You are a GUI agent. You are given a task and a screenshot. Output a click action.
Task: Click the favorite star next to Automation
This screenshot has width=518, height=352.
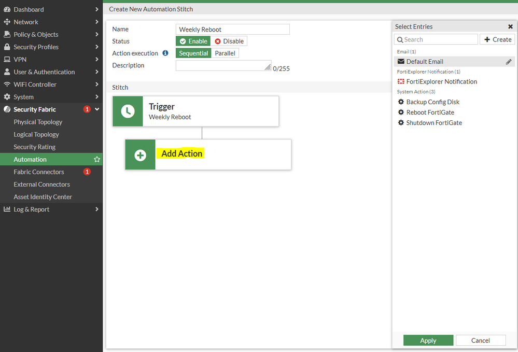coord(97,160)
